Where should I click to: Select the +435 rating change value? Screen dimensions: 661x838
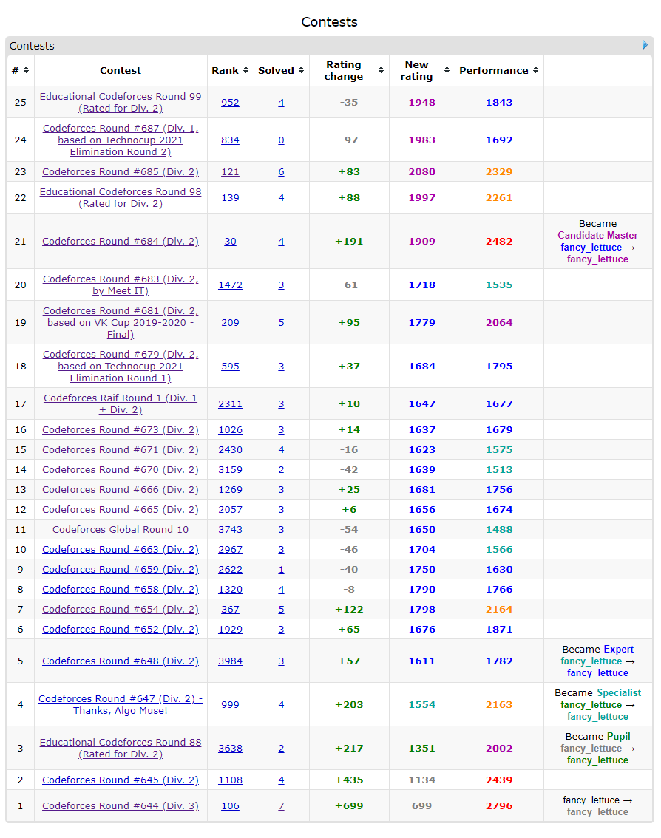[349, 780]
